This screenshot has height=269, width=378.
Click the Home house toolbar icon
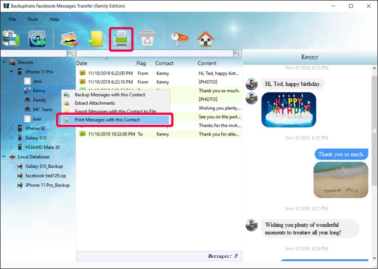coord(205,38)
